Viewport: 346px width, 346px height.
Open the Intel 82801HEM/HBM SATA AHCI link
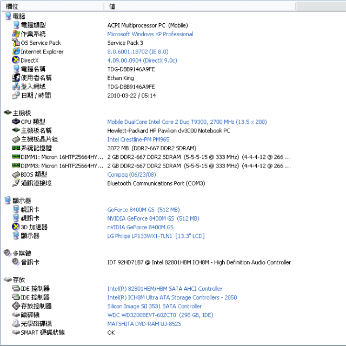point(164,289)
